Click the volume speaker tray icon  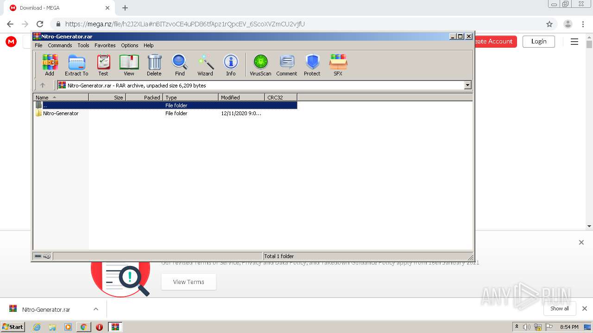click(527, 327)
